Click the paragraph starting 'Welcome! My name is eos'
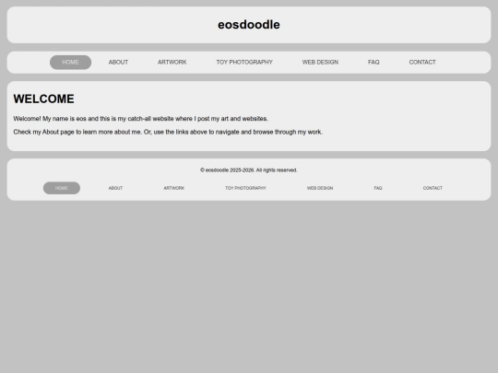Screen dimensions: 498x373 141,119
